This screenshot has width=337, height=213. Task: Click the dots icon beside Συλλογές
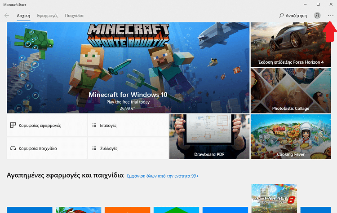94,148
